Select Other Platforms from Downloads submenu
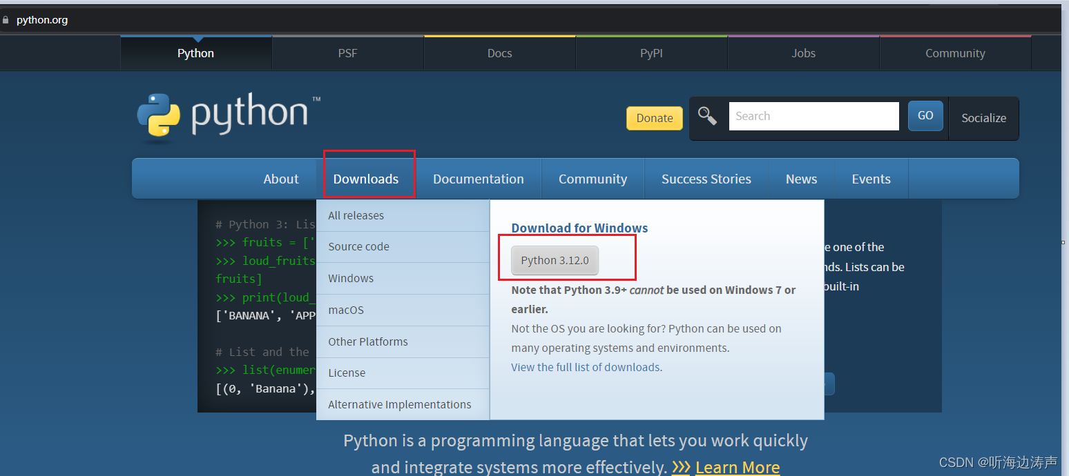The width and height of the screenshot is (1069, 476). click(x=403, y=341)
